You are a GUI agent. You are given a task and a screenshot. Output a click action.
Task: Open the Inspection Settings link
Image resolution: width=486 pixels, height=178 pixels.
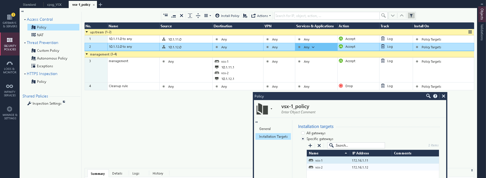point(47,104)
